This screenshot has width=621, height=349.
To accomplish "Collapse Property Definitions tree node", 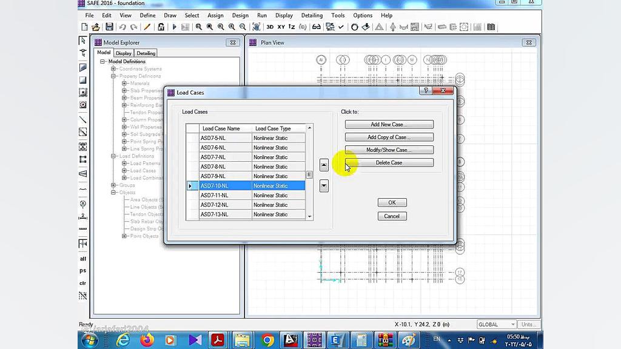I will (x=113, y=76).
